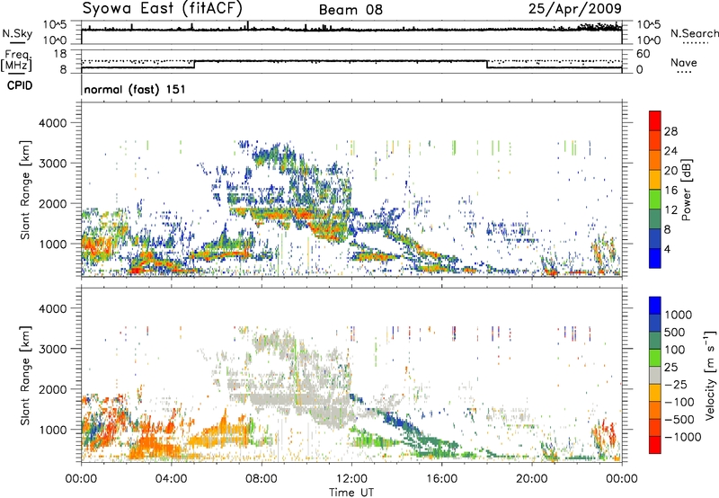Screen dimensions: 719x498
Task: Click the N.Sky noise trace panel
Action: (x=351, y=32)
